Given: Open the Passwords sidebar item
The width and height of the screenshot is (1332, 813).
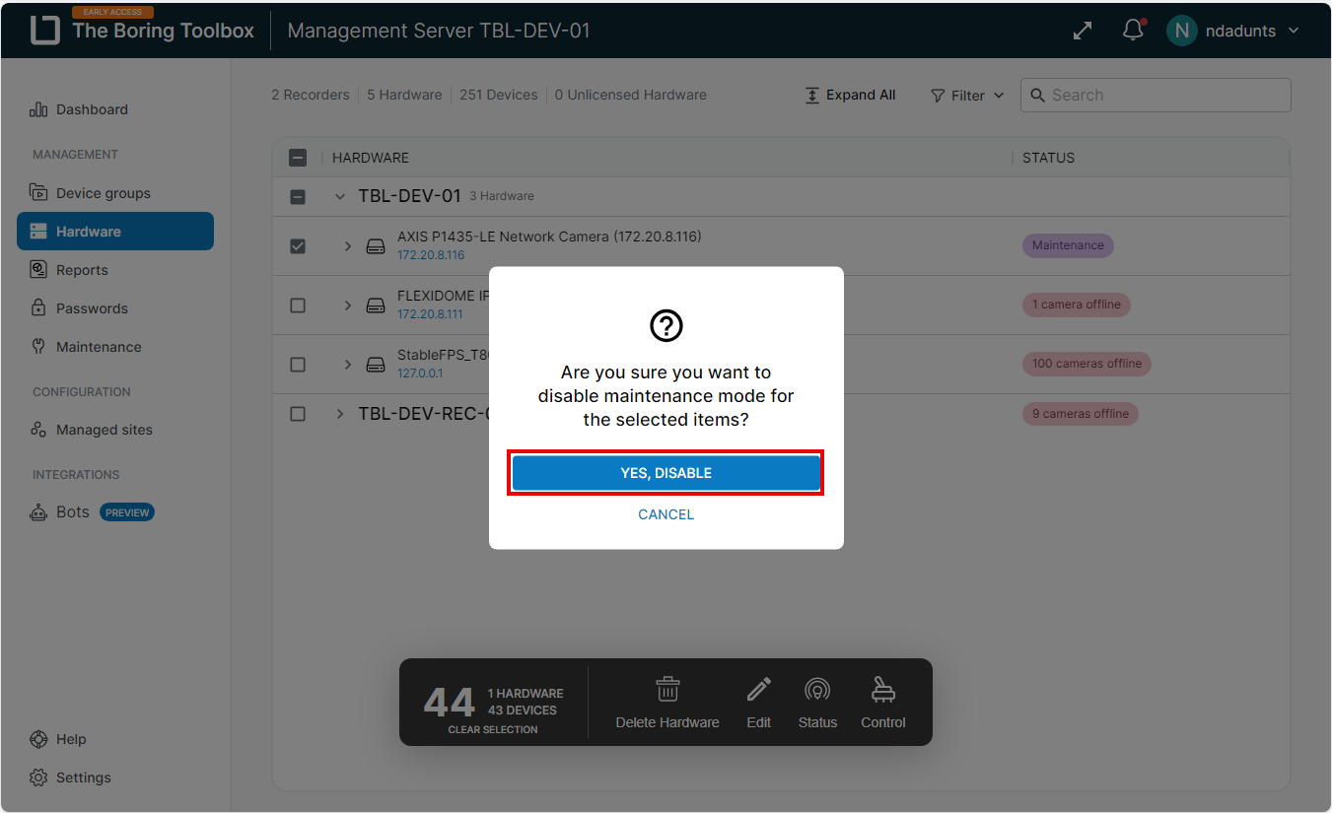Looking at the screenshot, I should tap(92, 308).
